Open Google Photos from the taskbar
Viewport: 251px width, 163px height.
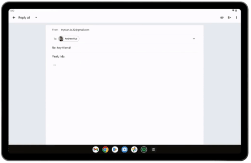click(x=134, y=149)
